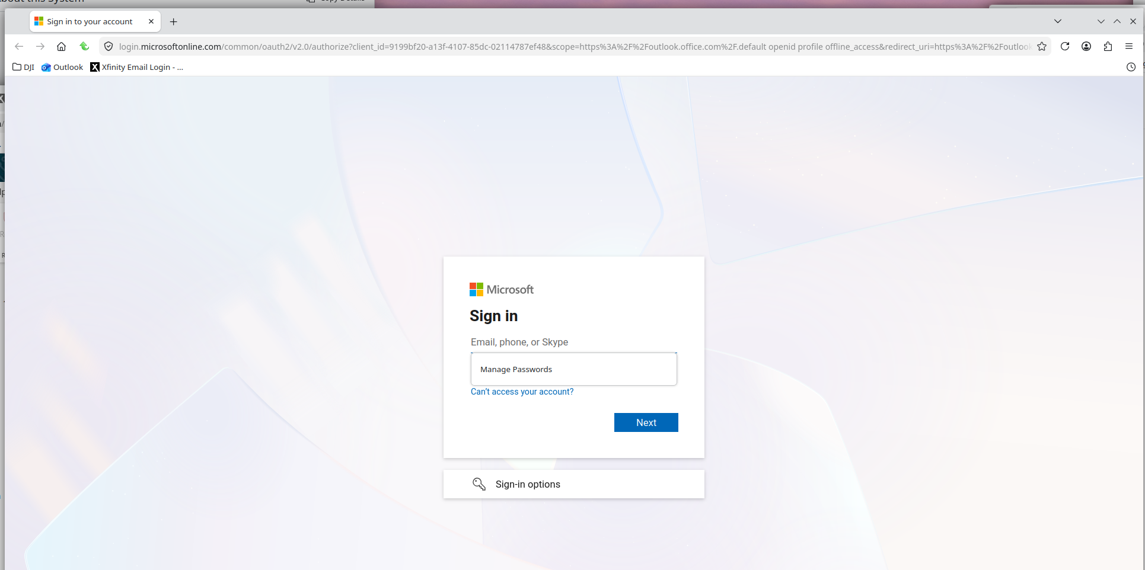
Task: Show site security shield information
Action: point(109,46)
